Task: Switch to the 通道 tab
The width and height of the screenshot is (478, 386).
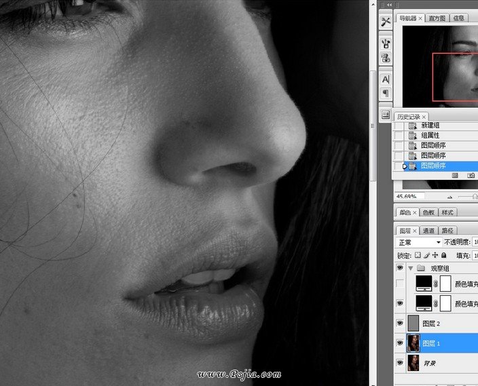Action: point(429,231)
